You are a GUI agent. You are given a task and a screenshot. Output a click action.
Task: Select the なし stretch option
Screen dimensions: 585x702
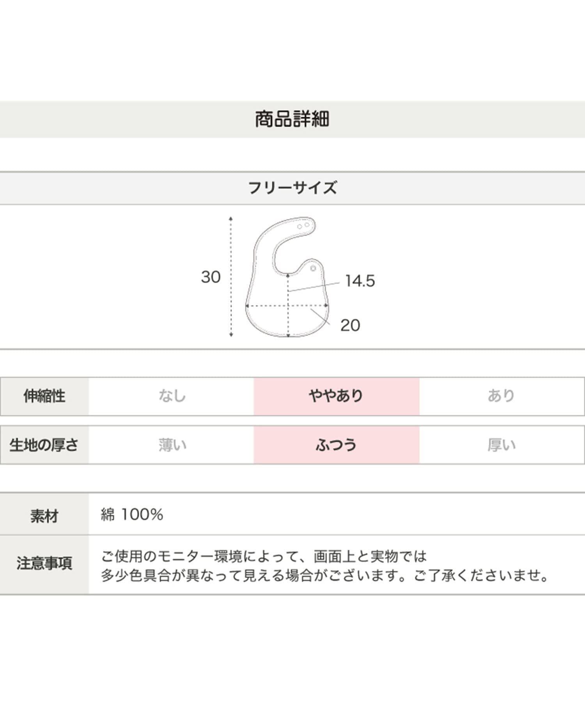(172, 396)
